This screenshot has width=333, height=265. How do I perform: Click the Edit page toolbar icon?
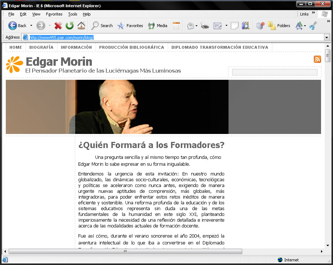(x=217, y=26)
